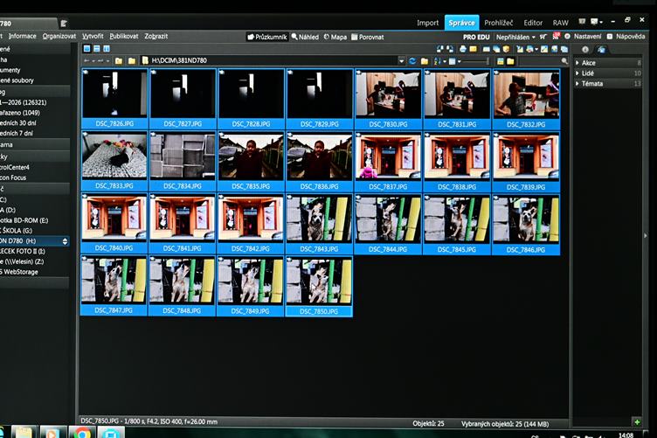Toggle the Náhled preview mode

coord(305,37)
